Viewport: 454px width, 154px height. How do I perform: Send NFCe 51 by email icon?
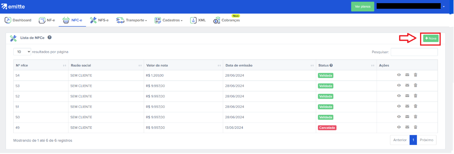pos(407,106)
